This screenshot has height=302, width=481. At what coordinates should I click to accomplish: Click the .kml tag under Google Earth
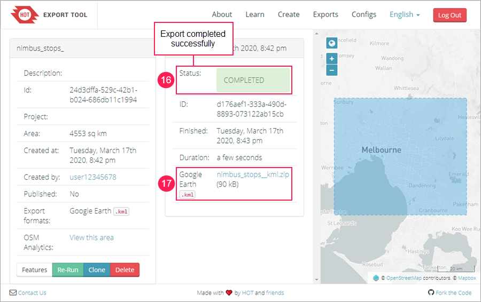[x=187, y=195]
